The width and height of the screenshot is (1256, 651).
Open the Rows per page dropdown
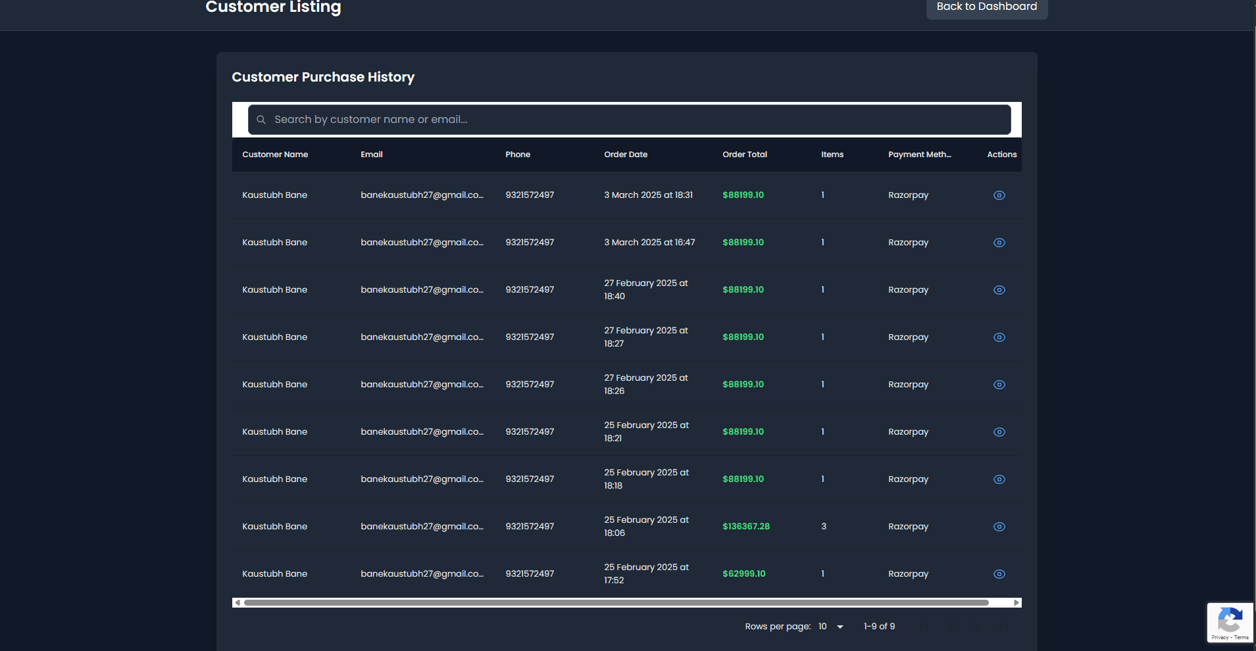pyautogui.click(x=830, y=626)
